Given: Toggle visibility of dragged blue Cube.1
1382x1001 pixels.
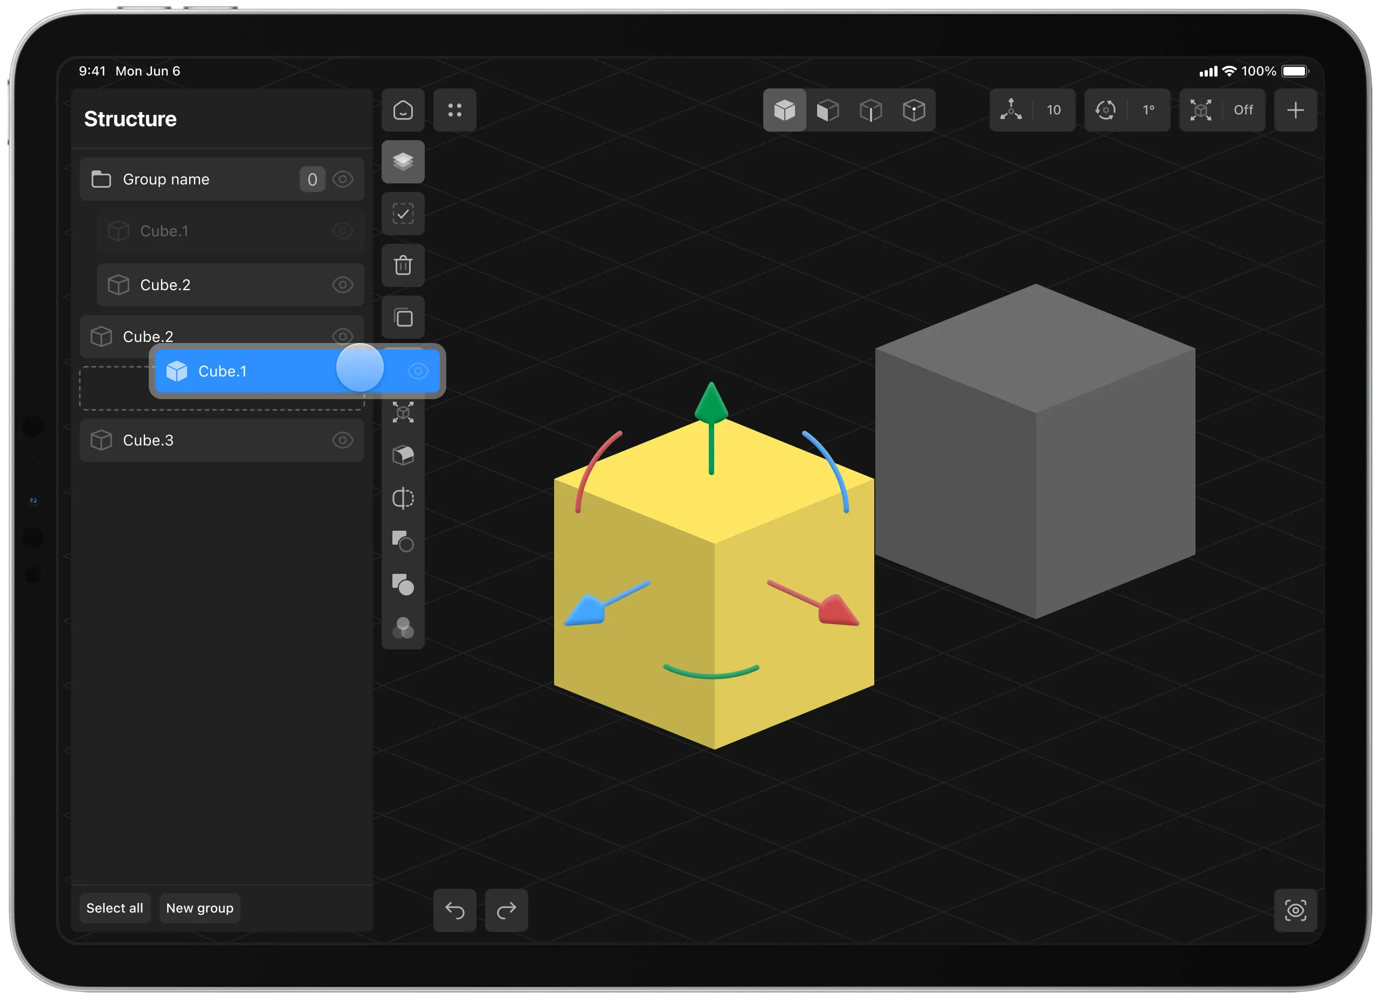Looking at the screenshot, I should pyautogui.click(x=419, y=371).
